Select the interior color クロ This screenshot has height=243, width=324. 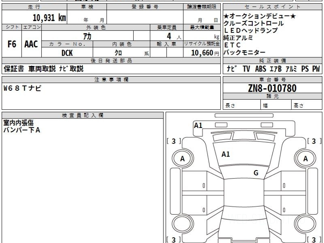118,53
